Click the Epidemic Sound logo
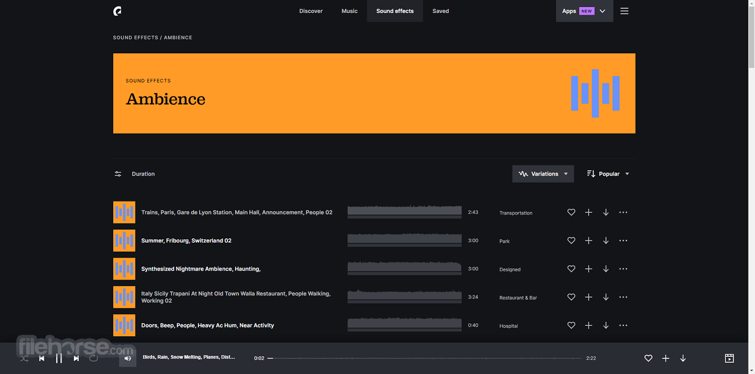This screenshot has height=374, width=755. pos(117,11)
